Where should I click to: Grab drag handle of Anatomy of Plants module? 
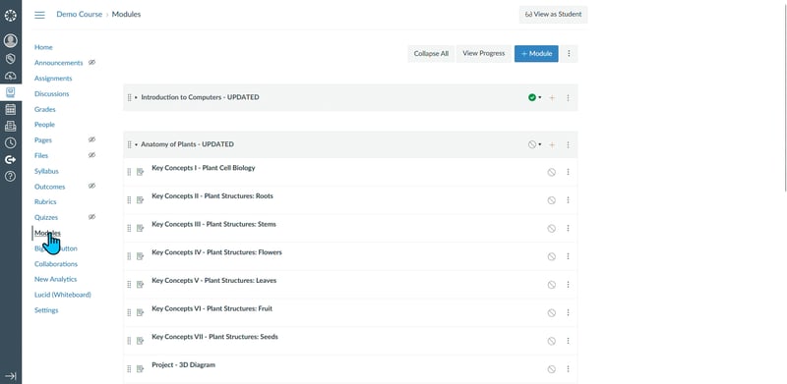point(129,144)
